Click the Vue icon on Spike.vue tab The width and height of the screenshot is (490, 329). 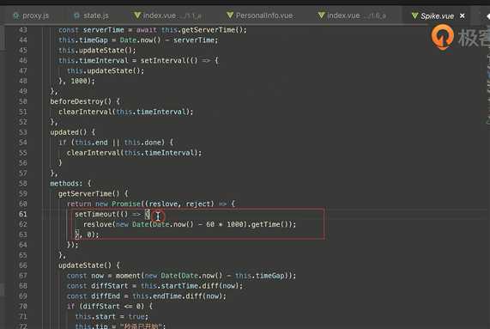414,15
